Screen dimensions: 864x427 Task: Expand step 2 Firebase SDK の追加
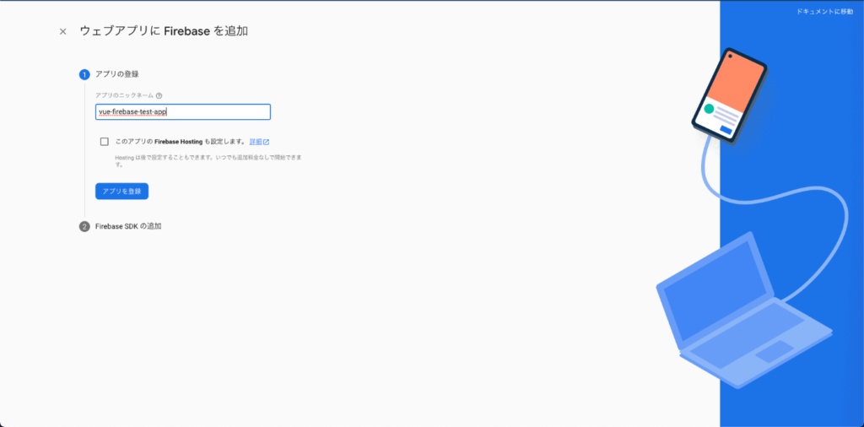click(x=128, y=226)
